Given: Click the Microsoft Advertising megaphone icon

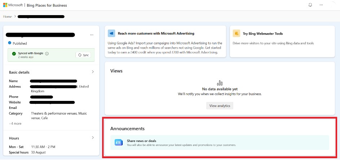Looking at the screenshot, I should coord(112,34).
